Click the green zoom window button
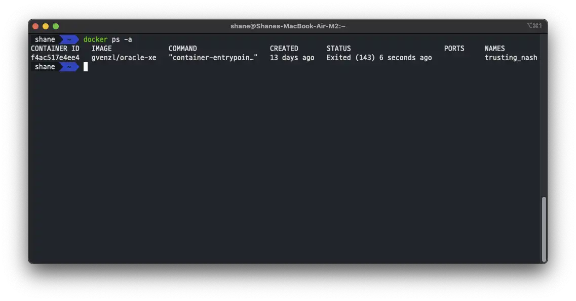576x301 pixels. pyautogui.click(x=56, y=26)
